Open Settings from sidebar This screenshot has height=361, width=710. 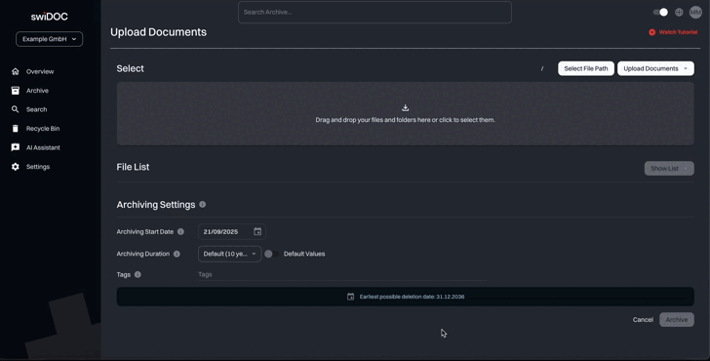coord(38,167)
